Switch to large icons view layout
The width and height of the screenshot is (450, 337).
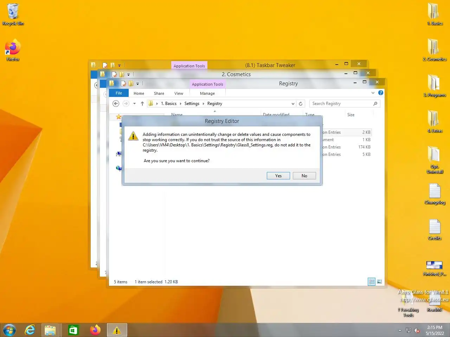click(x=379, y=282)
